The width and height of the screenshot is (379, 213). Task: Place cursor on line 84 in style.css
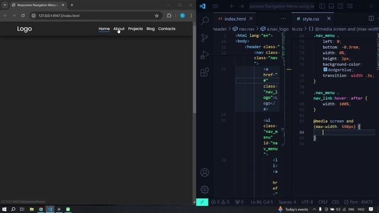344,133
